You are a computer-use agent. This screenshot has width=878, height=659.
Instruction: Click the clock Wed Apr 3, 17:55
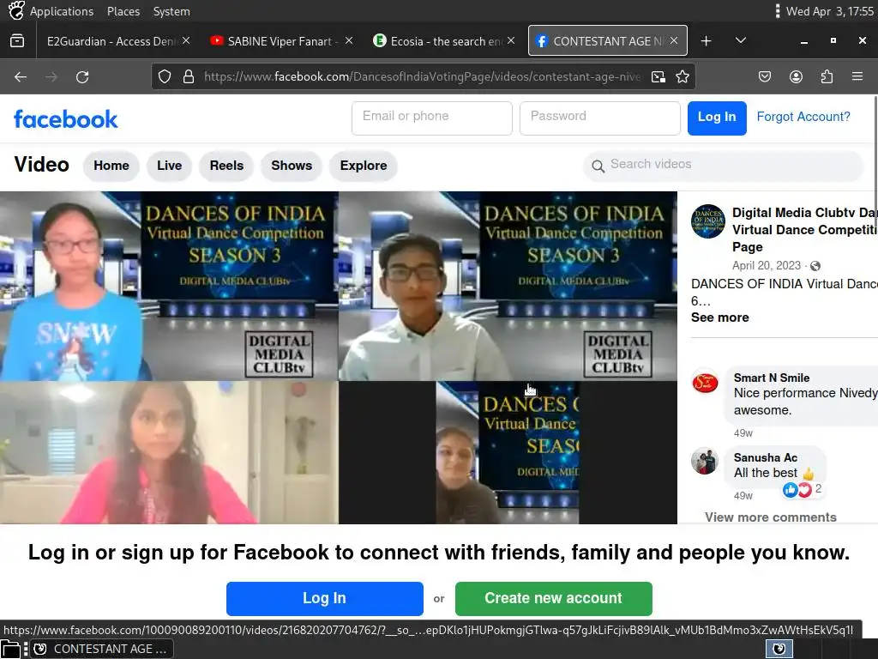[829, 11]
